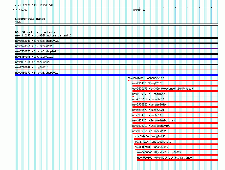Click the red esv3564540 variant bar
The image size is (225, 170).
179,80
